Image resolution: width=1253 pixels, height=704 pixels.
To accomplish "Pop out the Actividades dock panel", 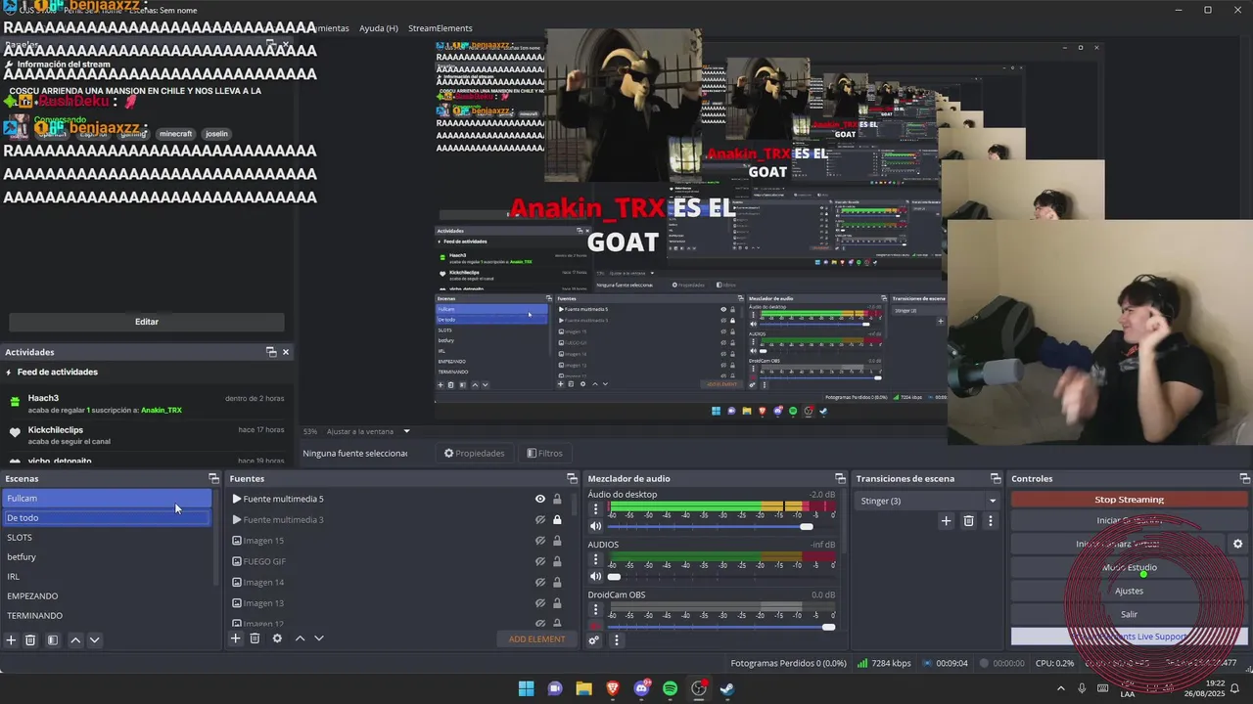I will click(x=271, y=352).
